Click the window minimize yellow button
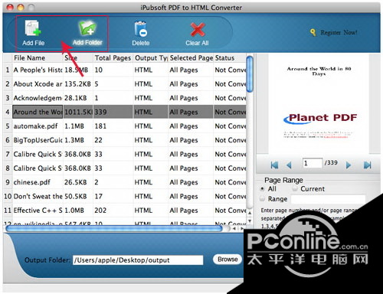Screen dimensions: 383x294 21,8
